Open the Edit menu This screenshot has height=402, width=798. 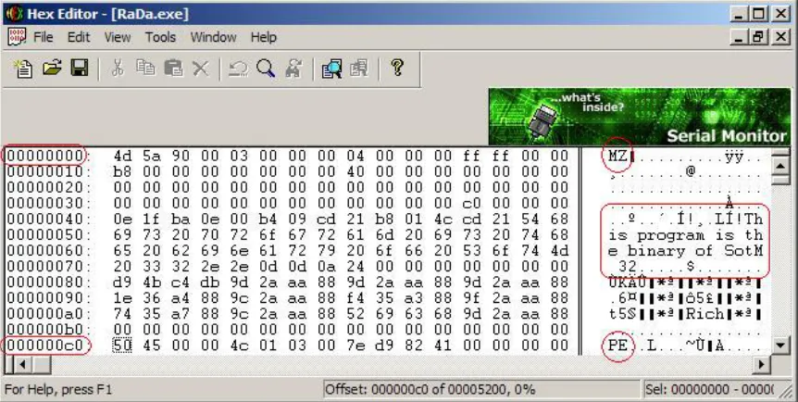point(79,37)
